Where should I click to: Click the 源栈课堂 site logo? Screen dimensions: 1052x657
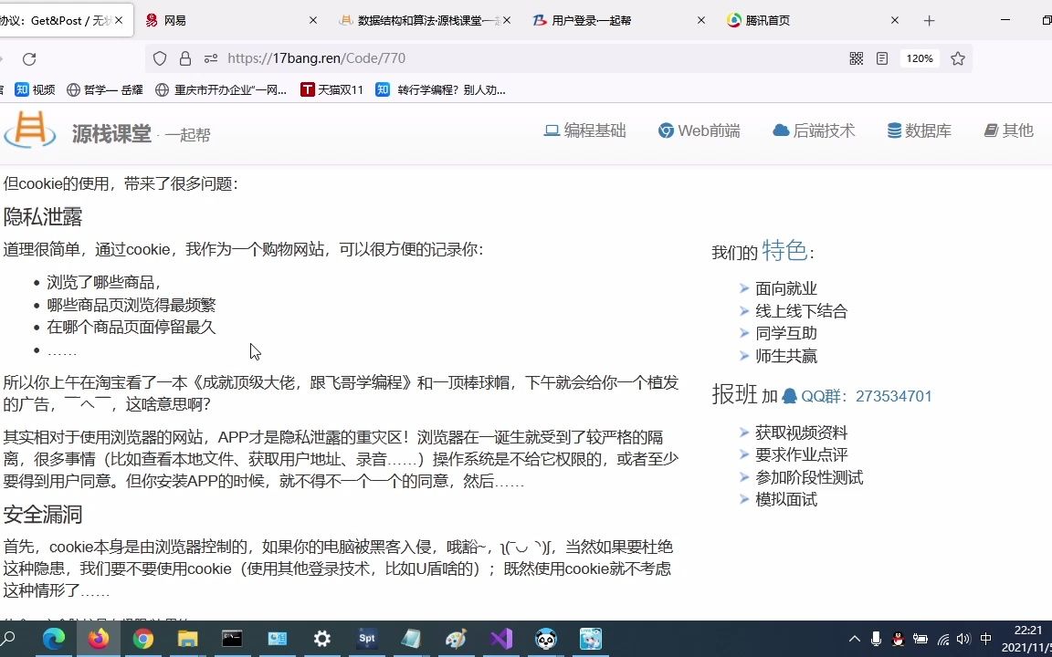[30, 131]
